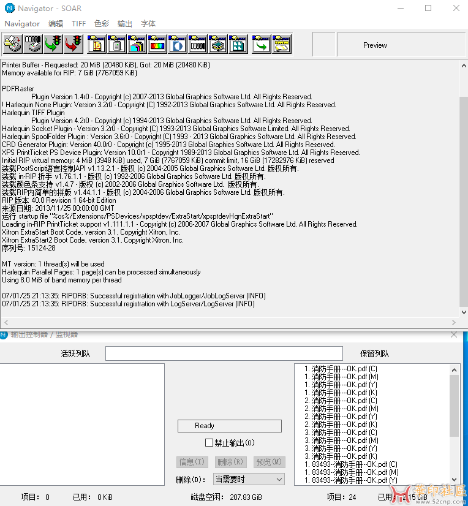This screenshot has width=468, height=506.
Task: Select '1. 消防手册---OK.pdf (C)' in held queue
Action: (341, 369)
